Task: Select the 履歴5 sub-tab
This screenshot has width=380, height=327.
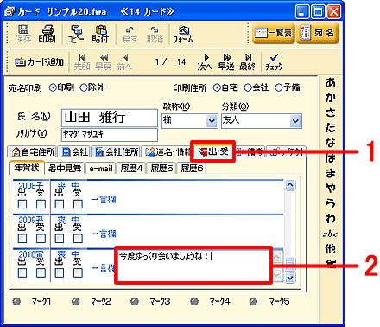Action: (161, 169)
